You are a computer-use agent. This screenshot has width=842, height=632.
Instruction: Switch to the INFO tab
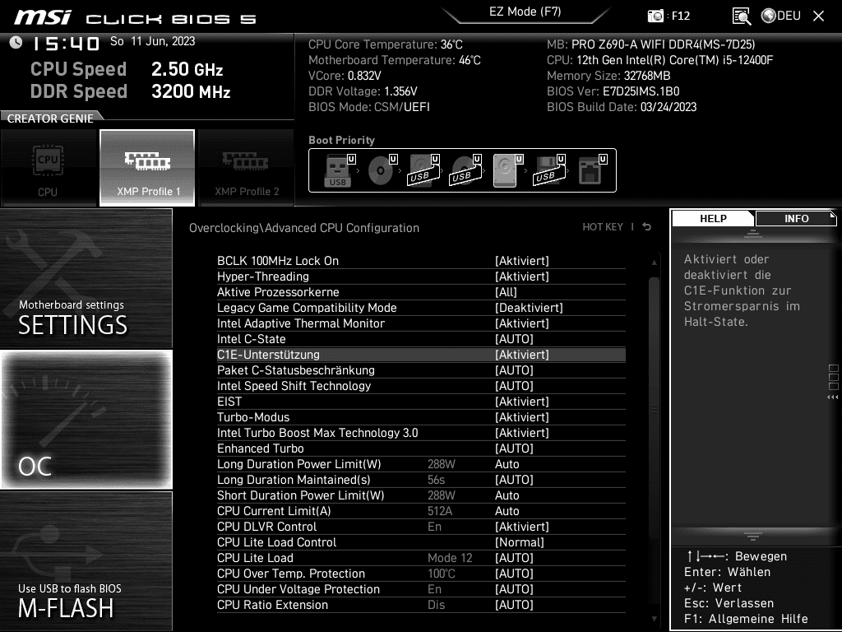point(796,219)
